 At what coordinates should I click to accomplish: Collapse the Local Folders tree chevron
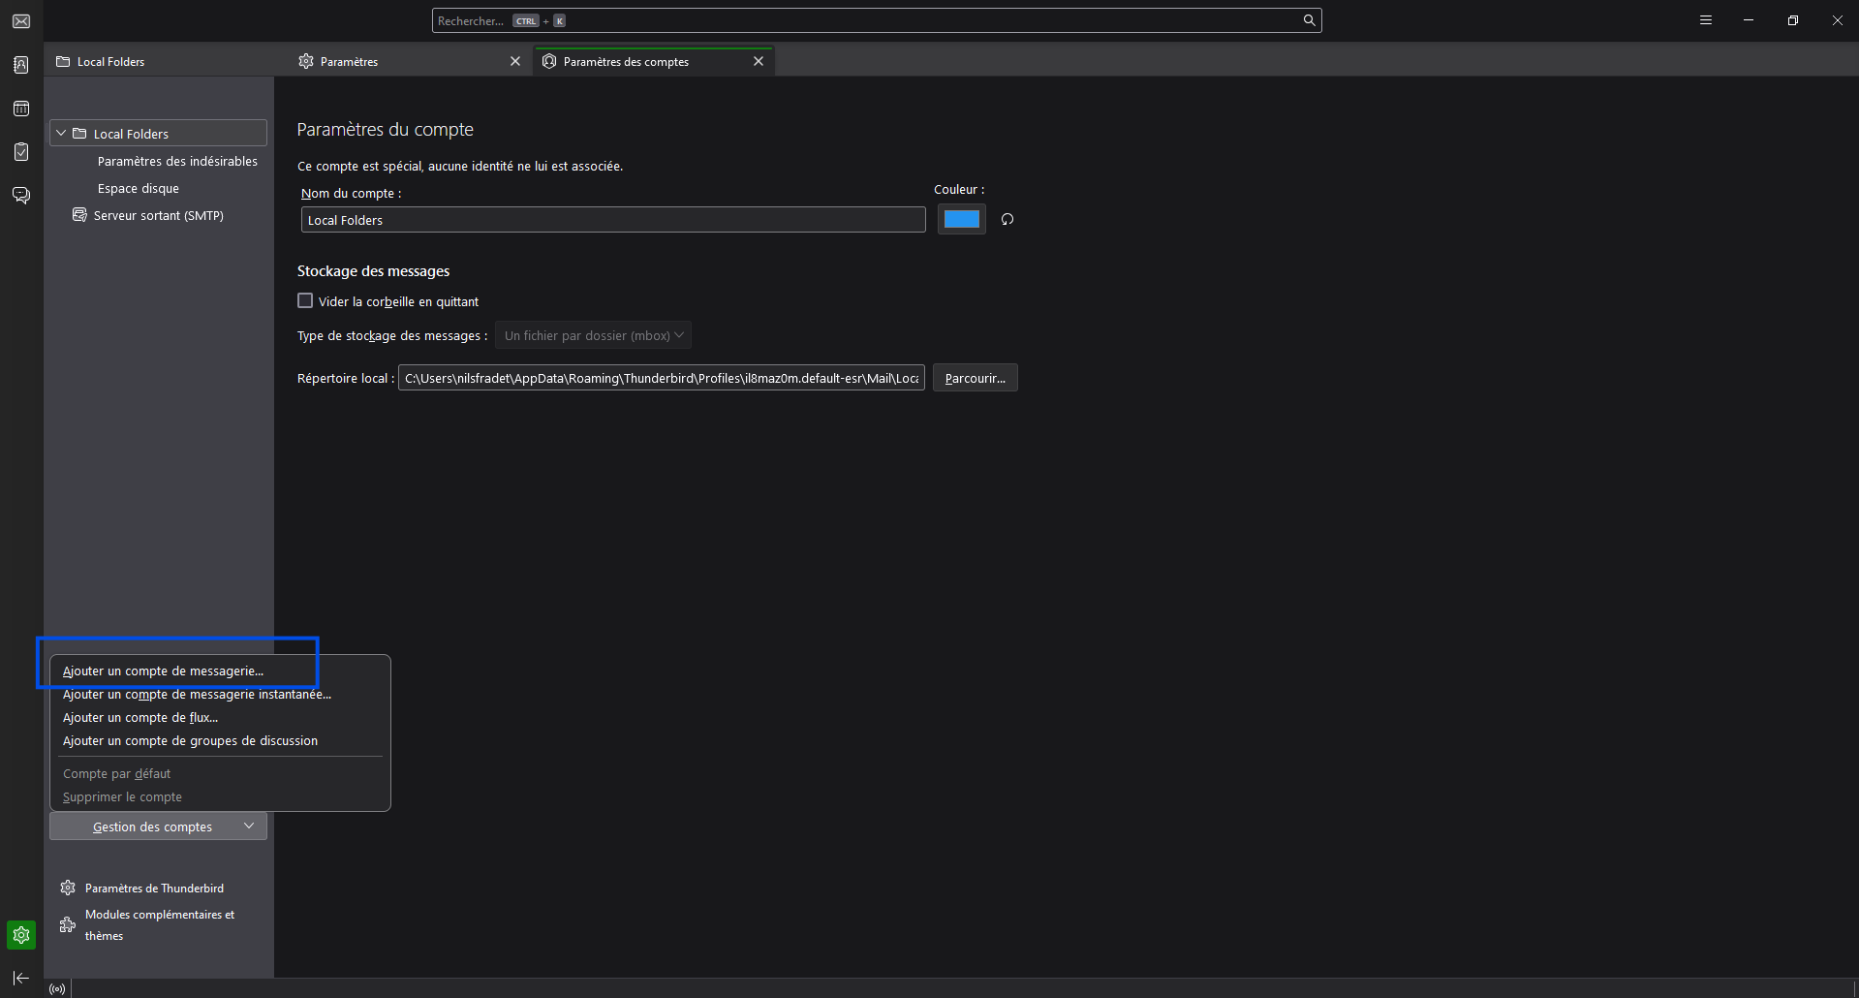[x=61, y=133]
